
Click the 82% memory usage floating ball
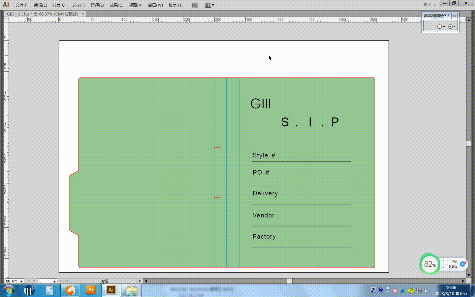[x=429, y=264]
